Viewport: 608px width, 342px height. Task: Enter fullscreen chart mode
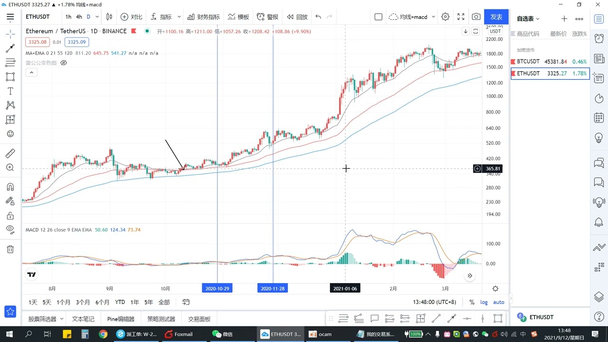click(x=461, y=17)
